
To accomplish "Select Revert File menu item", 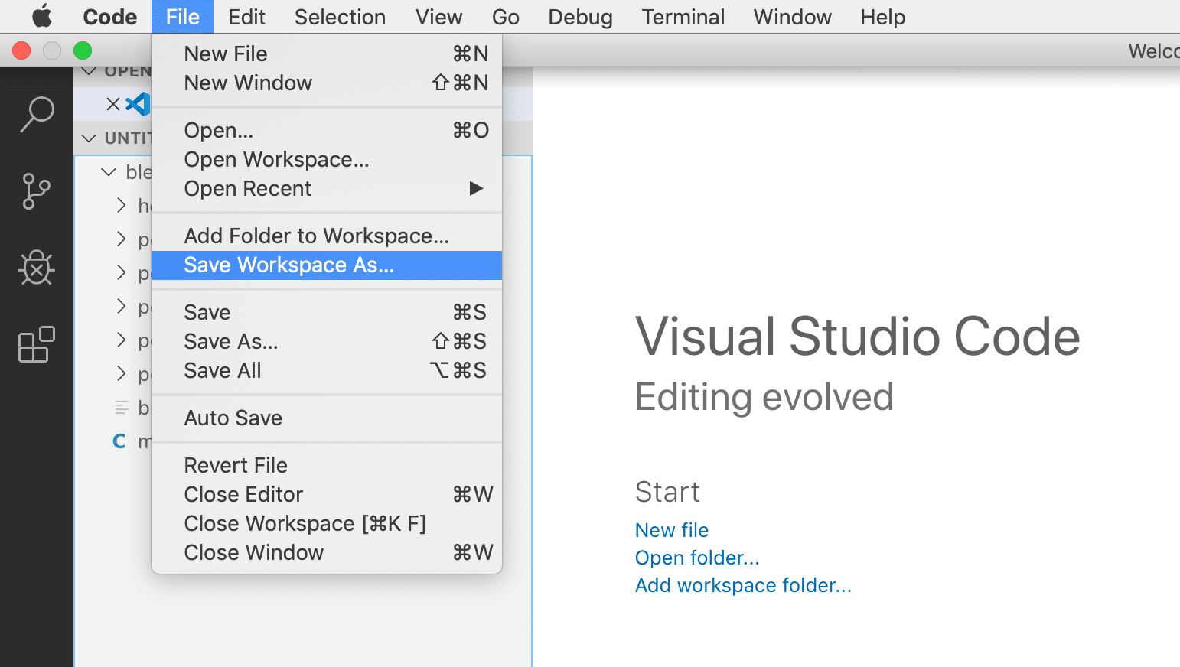I will pos(327,465).
